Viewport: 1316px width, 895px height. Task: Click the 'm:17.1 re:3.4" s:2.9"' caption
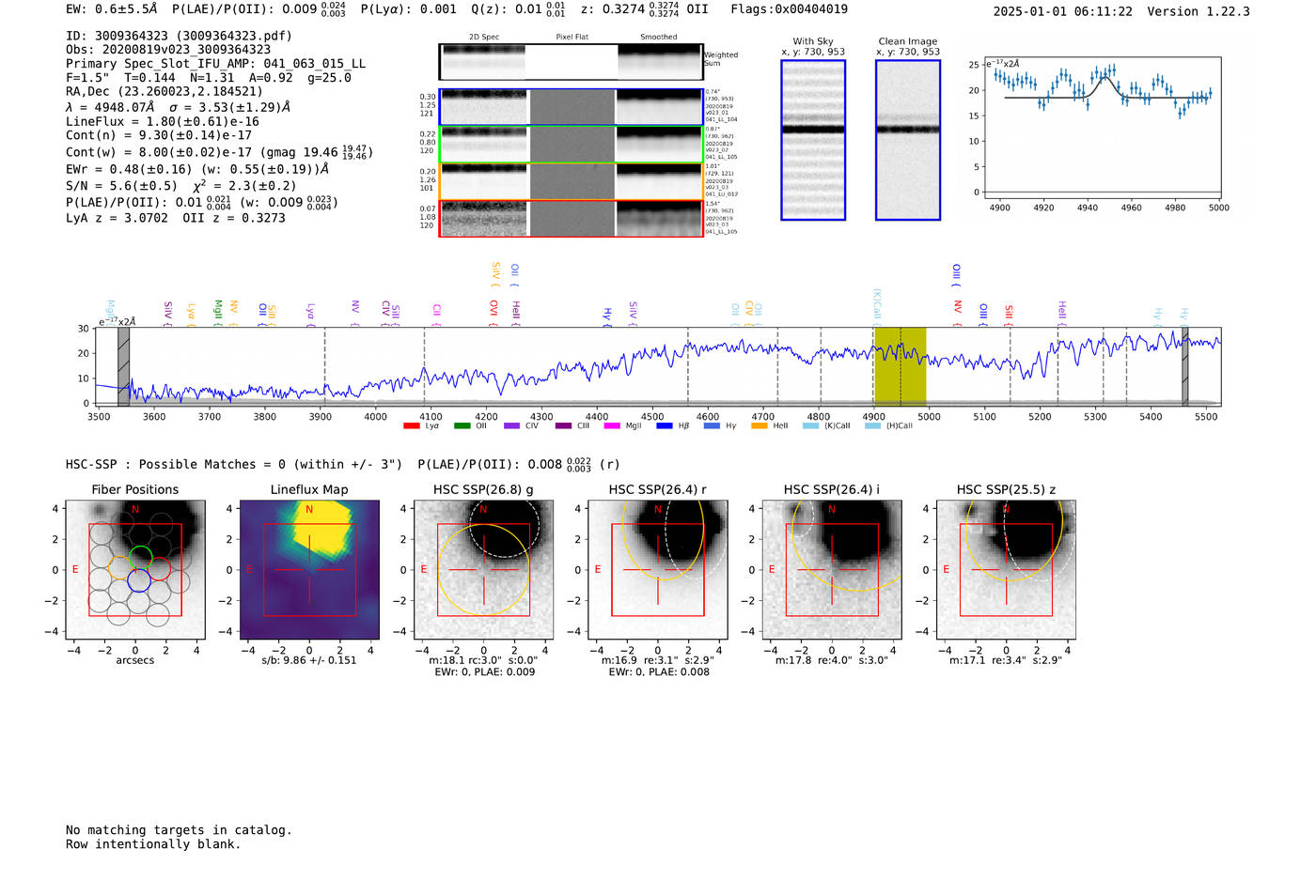(1006, 660)
